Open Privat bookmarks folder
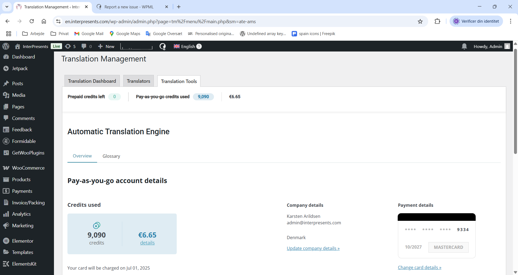 pyautogui.click(x=60, y=34)
